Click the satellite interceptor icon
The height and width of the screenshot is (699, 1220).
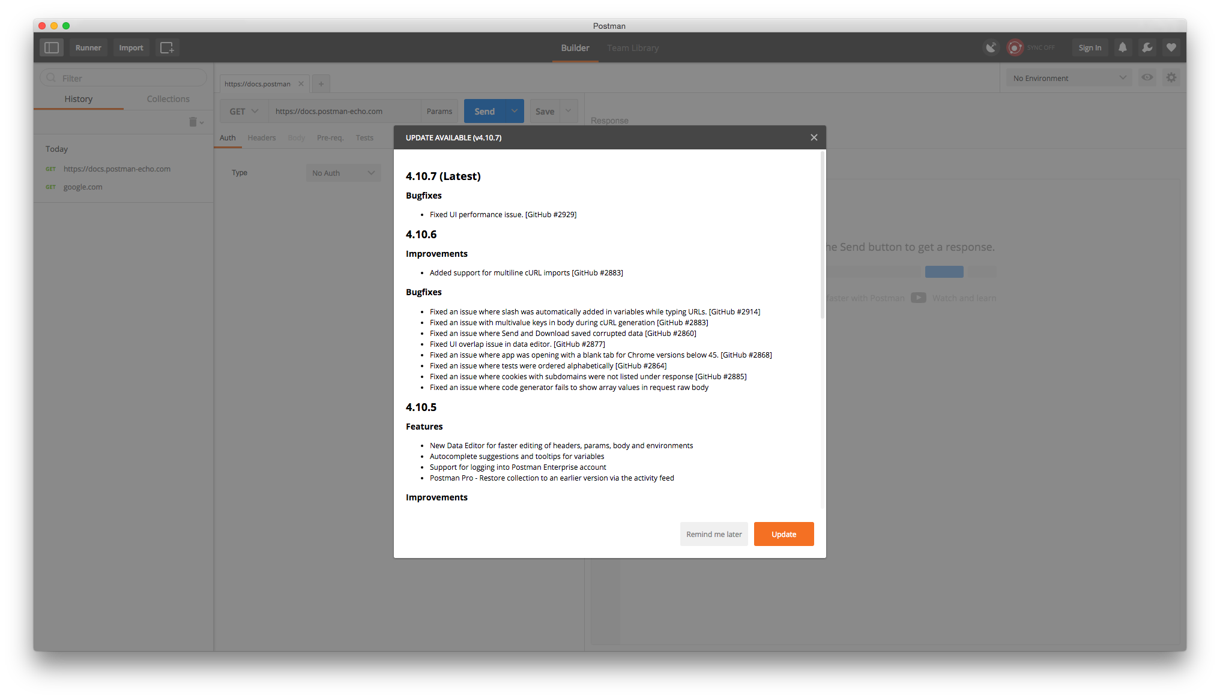tap(991, 47)
